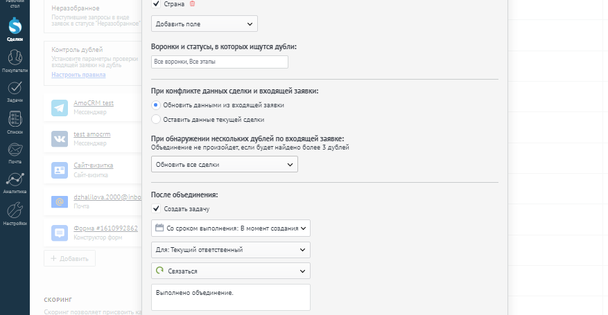Expand the Обновить все сделки dropdown
The height and width of the screenshot is (315, 608).
click(x=224, y=164)
